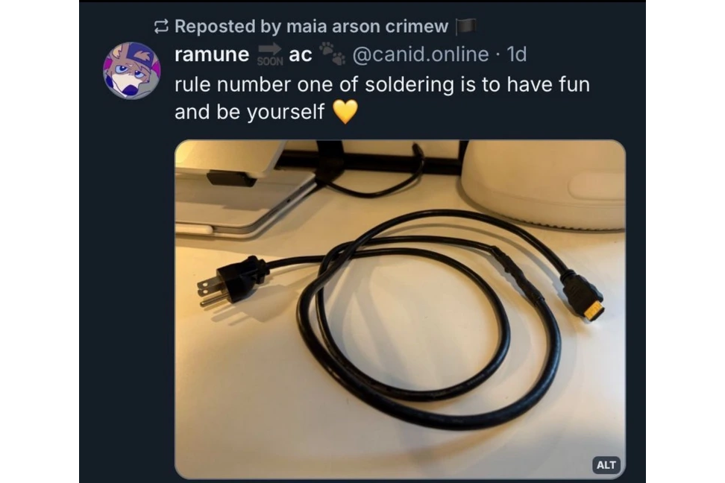Click the white device in the photo's corner
Image resolution: width=725 pixels, height=483 pixels.
pyautogui.click(x=543, y=182)
